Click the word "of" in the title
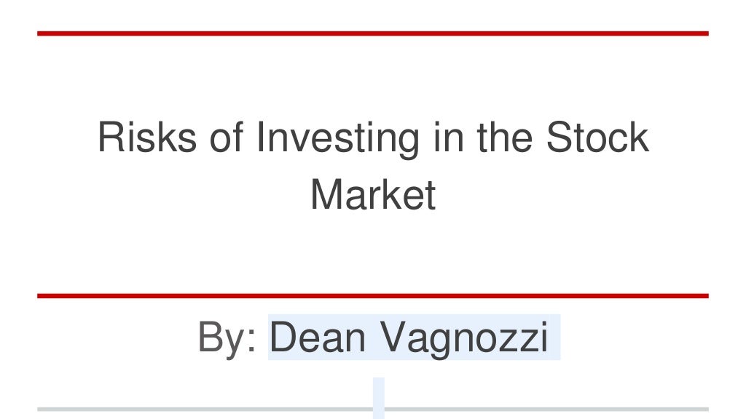 (227, 137)
